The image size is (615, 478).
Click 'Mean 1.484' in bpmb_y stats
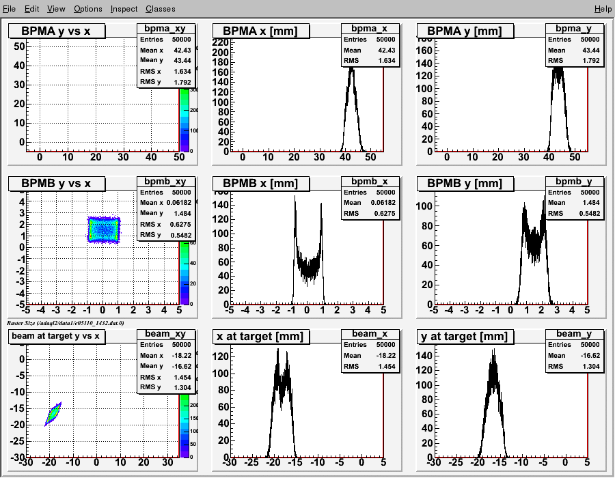pos(574,203)
